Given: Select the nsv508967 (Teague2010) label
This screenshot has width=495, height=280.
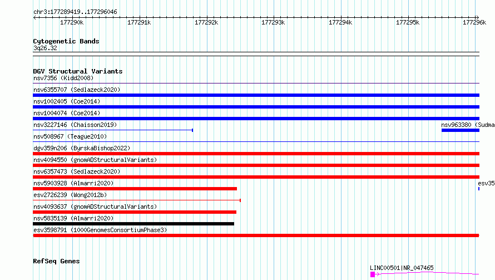Looking at the screenshot, I should [x=70, y=136].
